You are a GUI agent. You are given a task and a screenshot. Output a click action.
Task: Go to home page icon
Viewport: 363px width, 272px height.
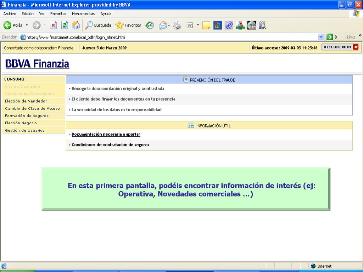click(x=76, y=25)
